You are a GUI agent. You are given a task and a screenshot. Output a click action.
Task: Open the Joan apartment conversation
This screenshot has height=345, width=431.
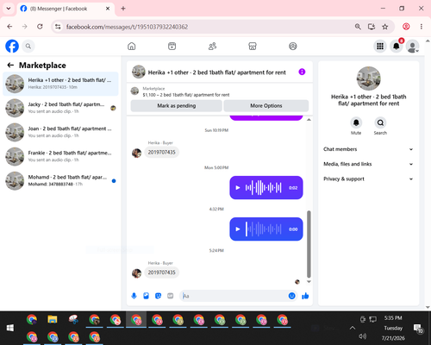[60, 132]
